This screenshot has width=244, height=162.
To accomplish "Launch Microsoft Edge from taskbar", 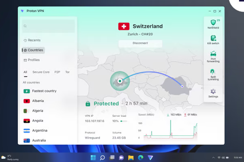I will coord(141,158).
